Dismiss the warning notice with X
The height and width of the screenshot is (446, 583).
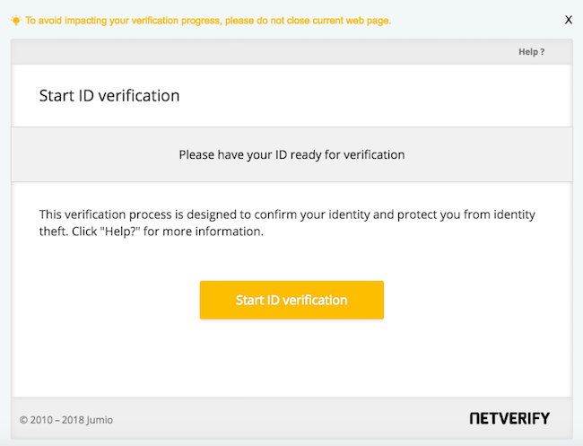pyautogui.click(x=568, y=19)
